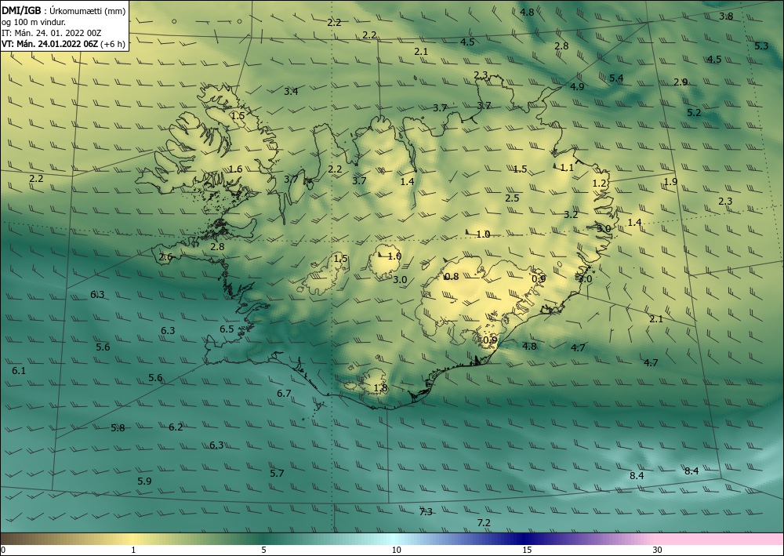Click the map value '5.7'
This screenshot has height=556, width=784.
(277, 473)
